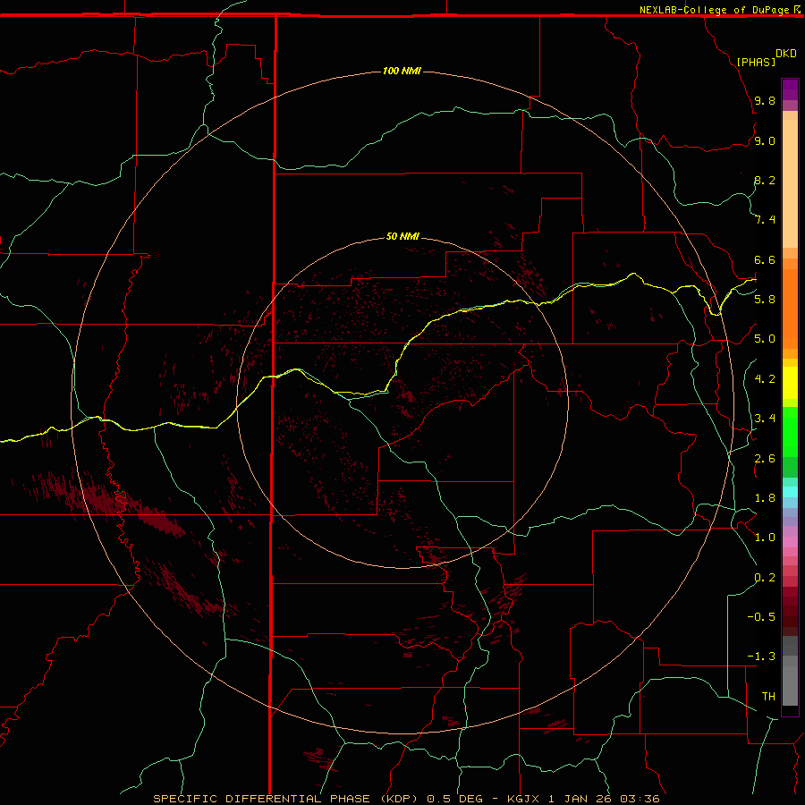Image resolution: width=805 pixels, height=805 pixels.
Task: Select the dark orange colorbar segment
Action: pos(790,309)
